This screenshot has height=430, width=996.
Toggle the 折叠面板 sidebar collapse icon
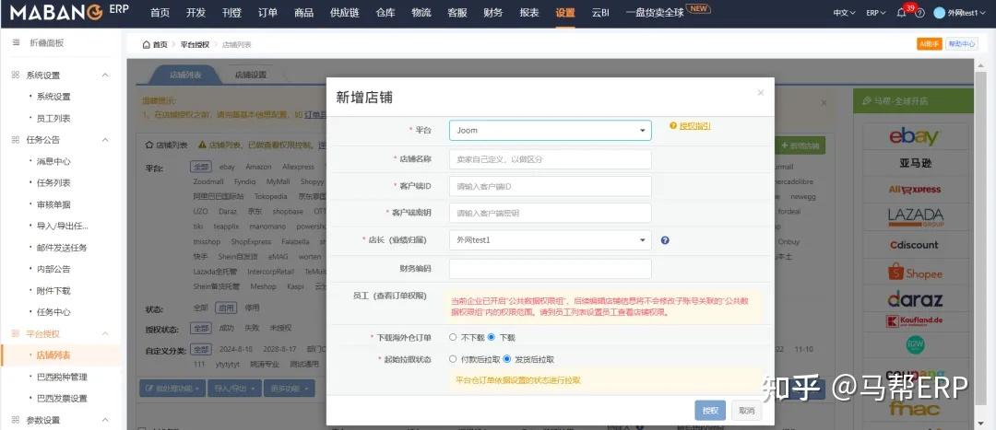[16, 42]
